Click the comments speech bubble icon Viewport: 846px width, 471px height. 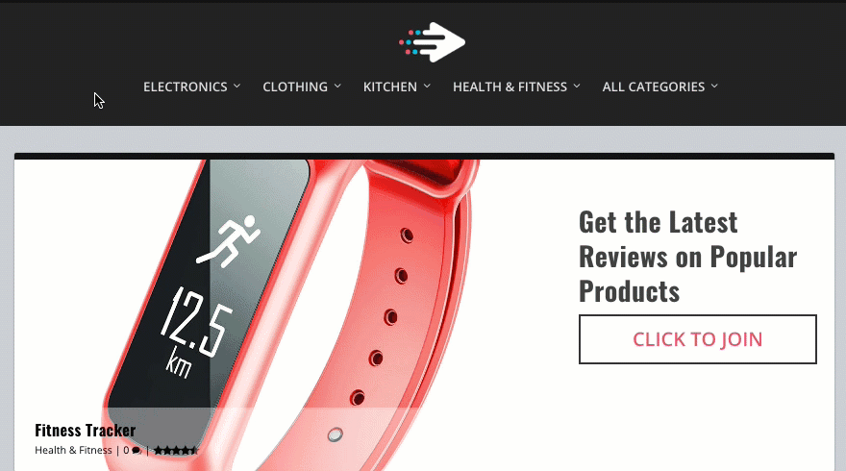pyautogui.click(x=137, y=451)
